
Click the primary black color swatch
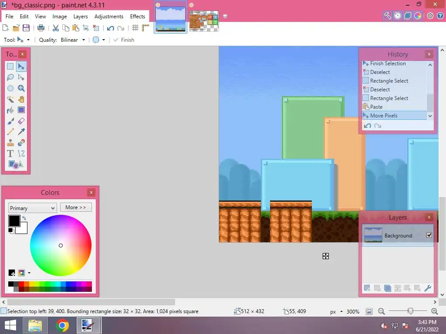tap(14, 220)
